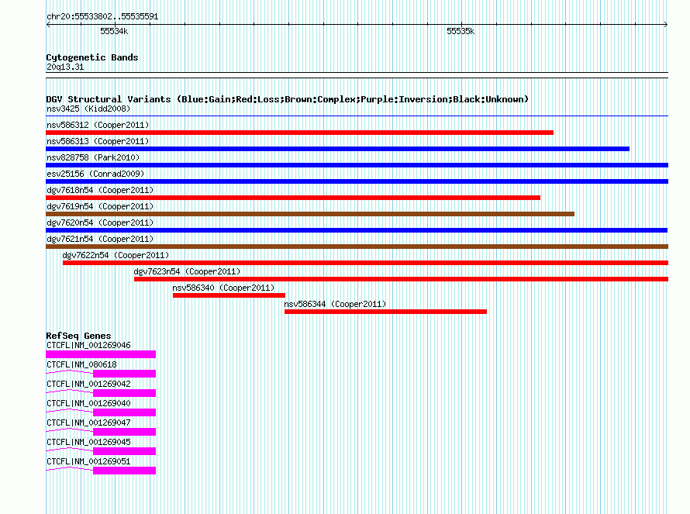Click the red nsv586312 loss bar
Viewport: 690px width, 514px height.
(300, 133)
